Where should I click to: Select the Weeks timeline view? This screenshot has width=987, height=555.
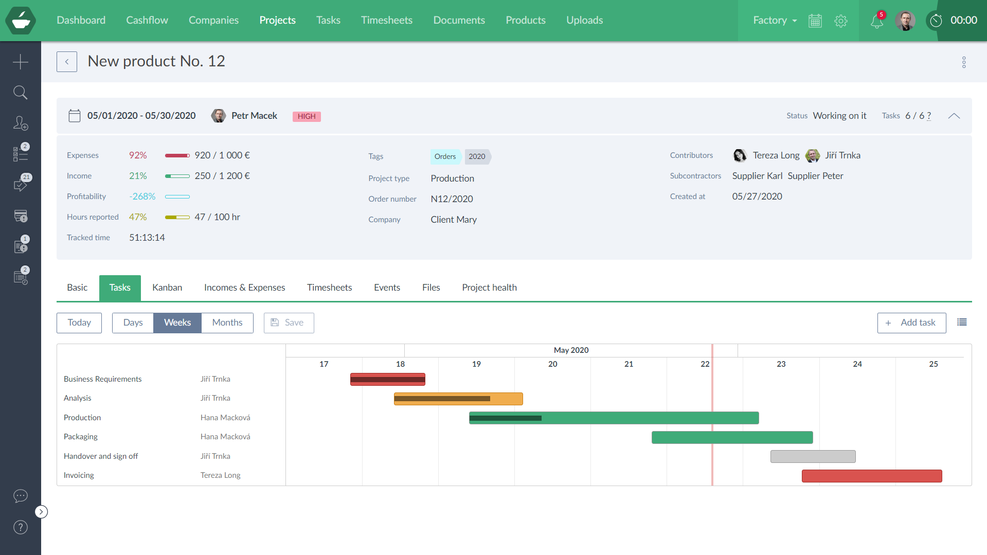click(x=177, y=323)
